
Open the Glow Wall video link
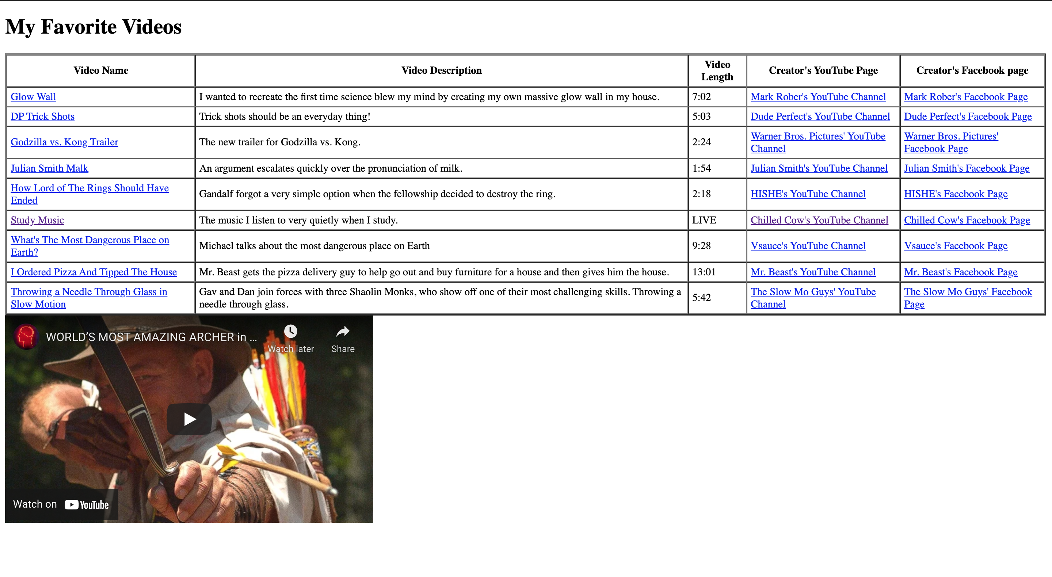tap(33, 97)
